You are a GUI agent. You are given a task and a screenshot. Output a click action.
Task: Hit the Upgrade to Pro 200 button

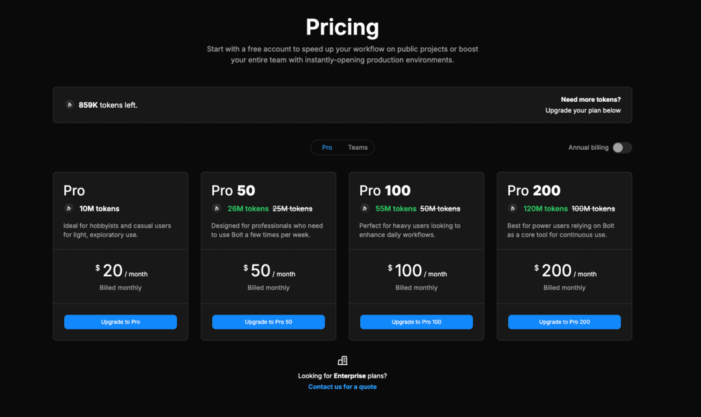click(x=564, y=322)
